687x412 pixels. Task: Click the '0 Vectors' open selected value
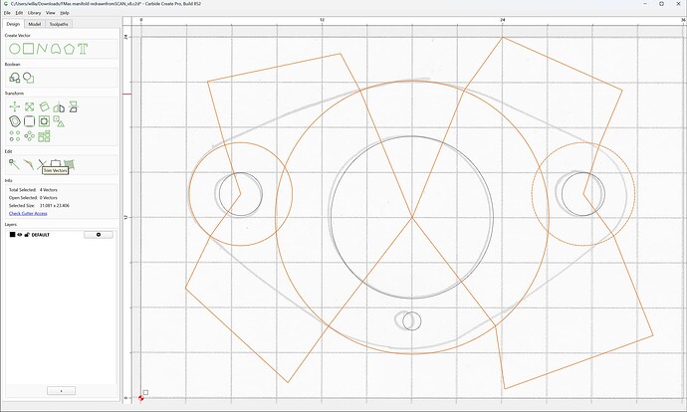pyautogui.click(x=49, y=198)
